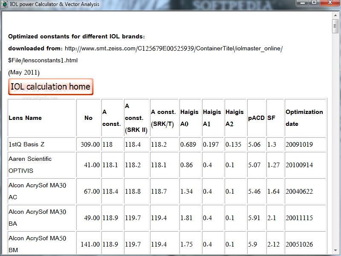341x256 pixels.
Task: Click SF value 2.12
Action: pos(273,244)
